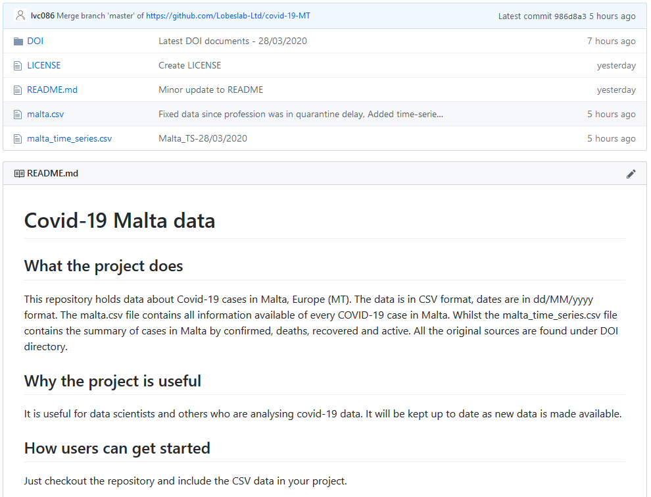Click the lvc086 author name

[x=42, y=16]
